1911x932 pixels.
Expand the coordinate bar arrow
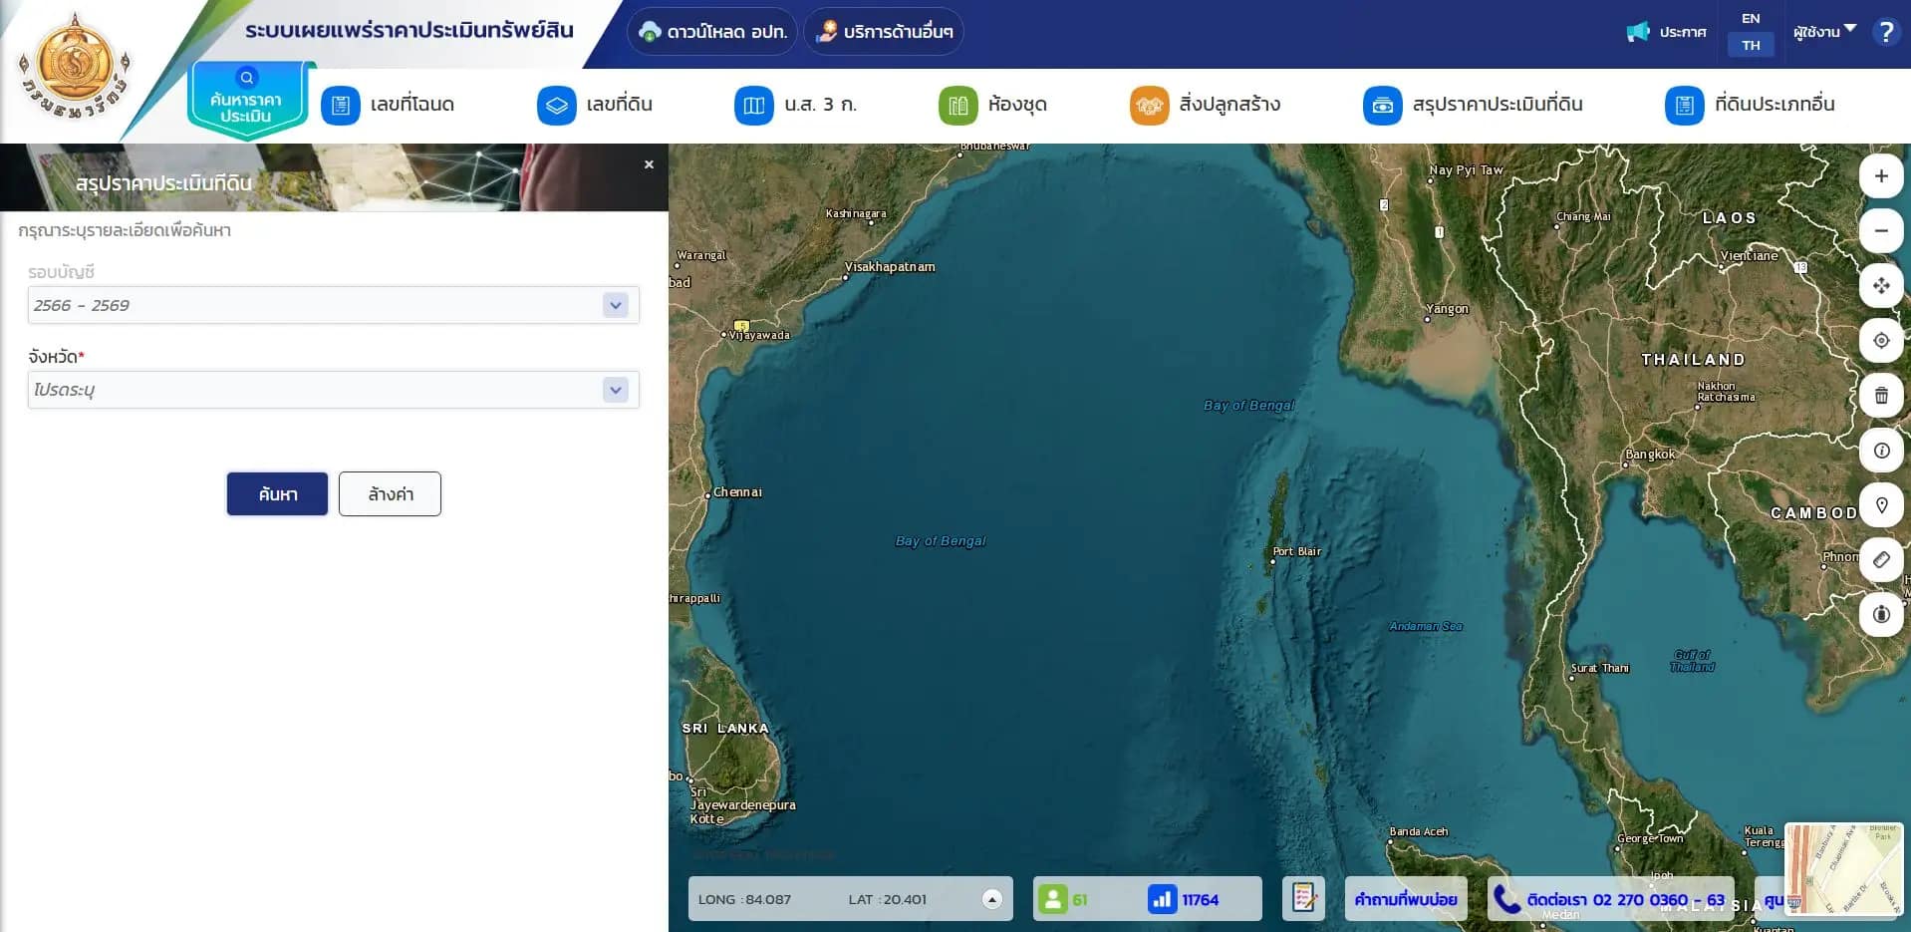click(x=991, y=899)
